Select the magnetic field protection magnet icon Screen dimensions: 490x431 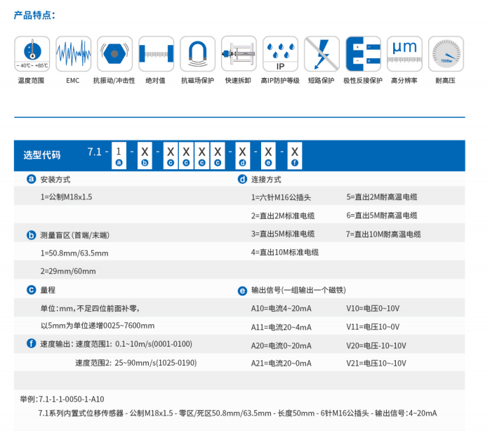(197, 54)
